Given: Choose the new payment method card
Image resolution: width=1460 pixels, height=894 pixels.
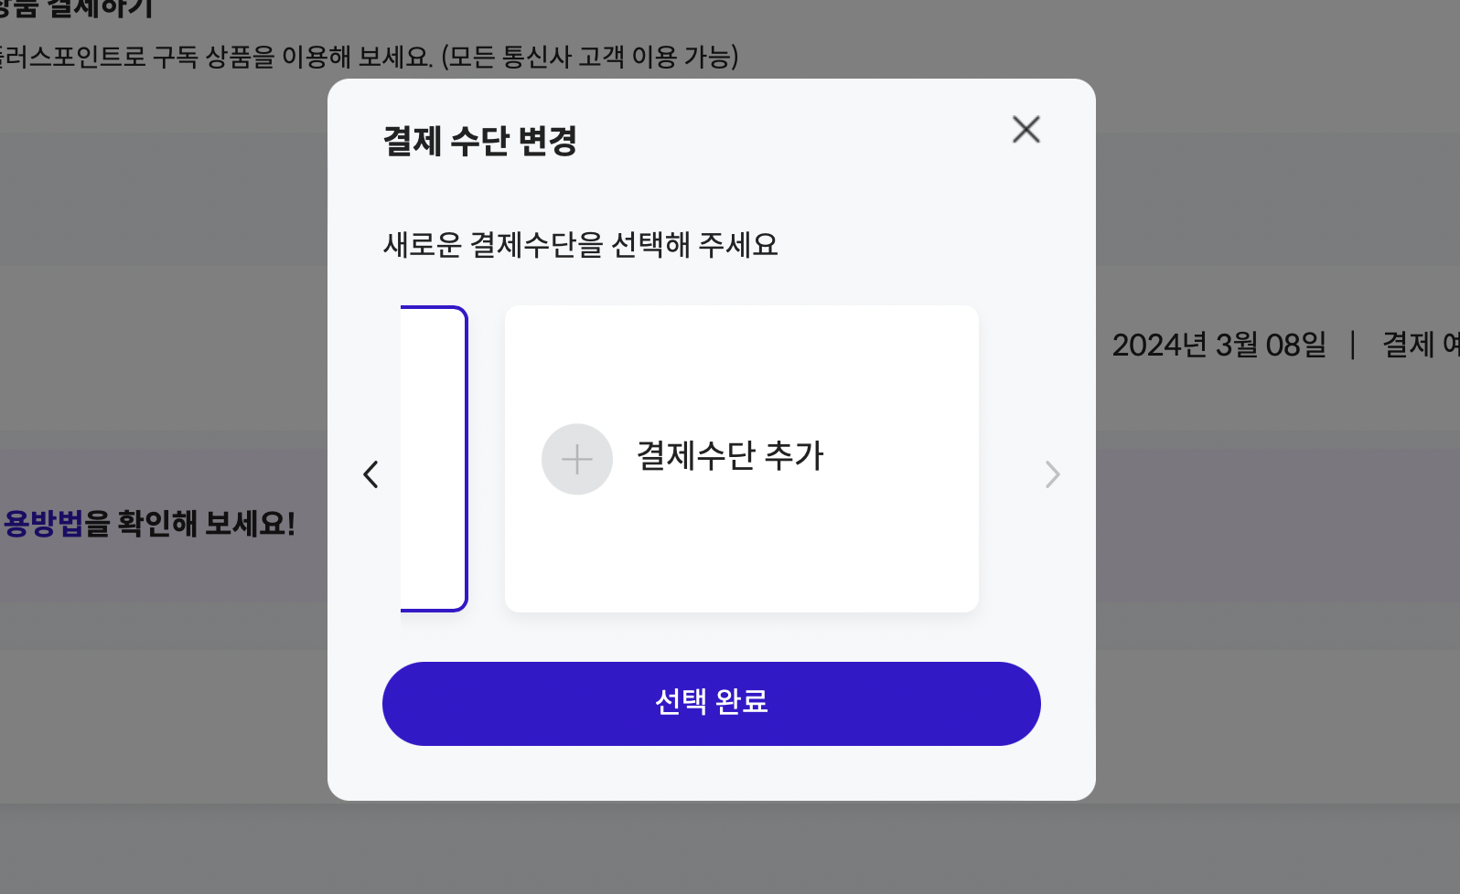Looking at the screenshot, I should (x=741, y=459).
